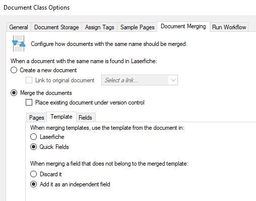Switch to the Document Storage tab
This screenshot has height=201, width=256.
click(x=56, y=27)
